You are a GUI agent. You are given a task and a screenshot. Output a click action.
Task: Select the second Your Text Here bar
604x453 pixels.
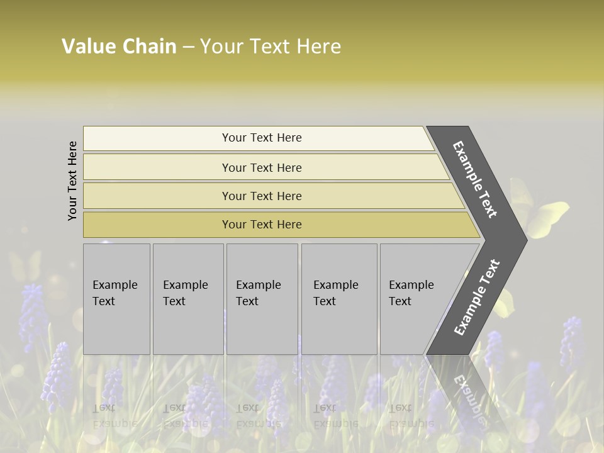click(266, 167)
